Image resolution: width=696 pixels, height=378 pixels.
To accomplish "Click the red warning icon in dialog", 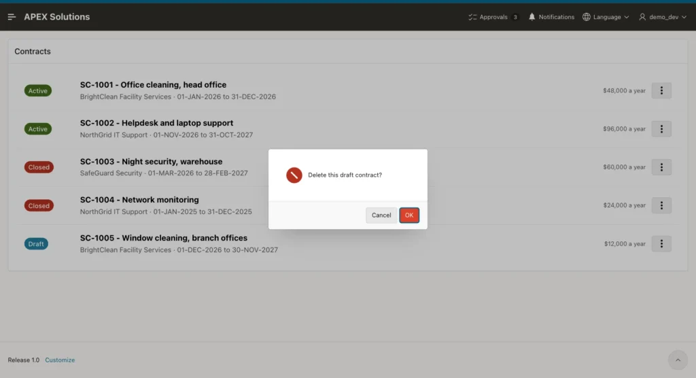I will tap(294, 175).
